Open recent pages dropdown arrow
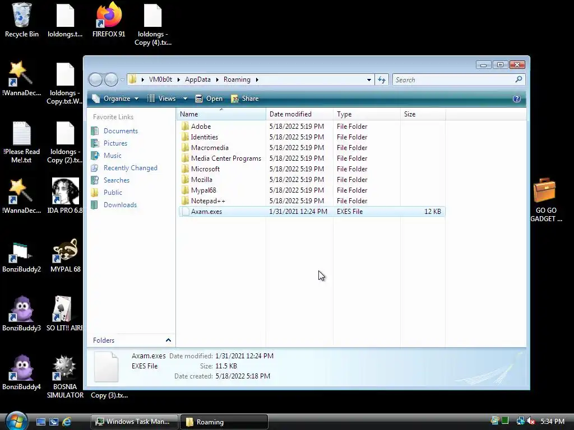Viewport: 574px width, 430px height. click(122, 80)
